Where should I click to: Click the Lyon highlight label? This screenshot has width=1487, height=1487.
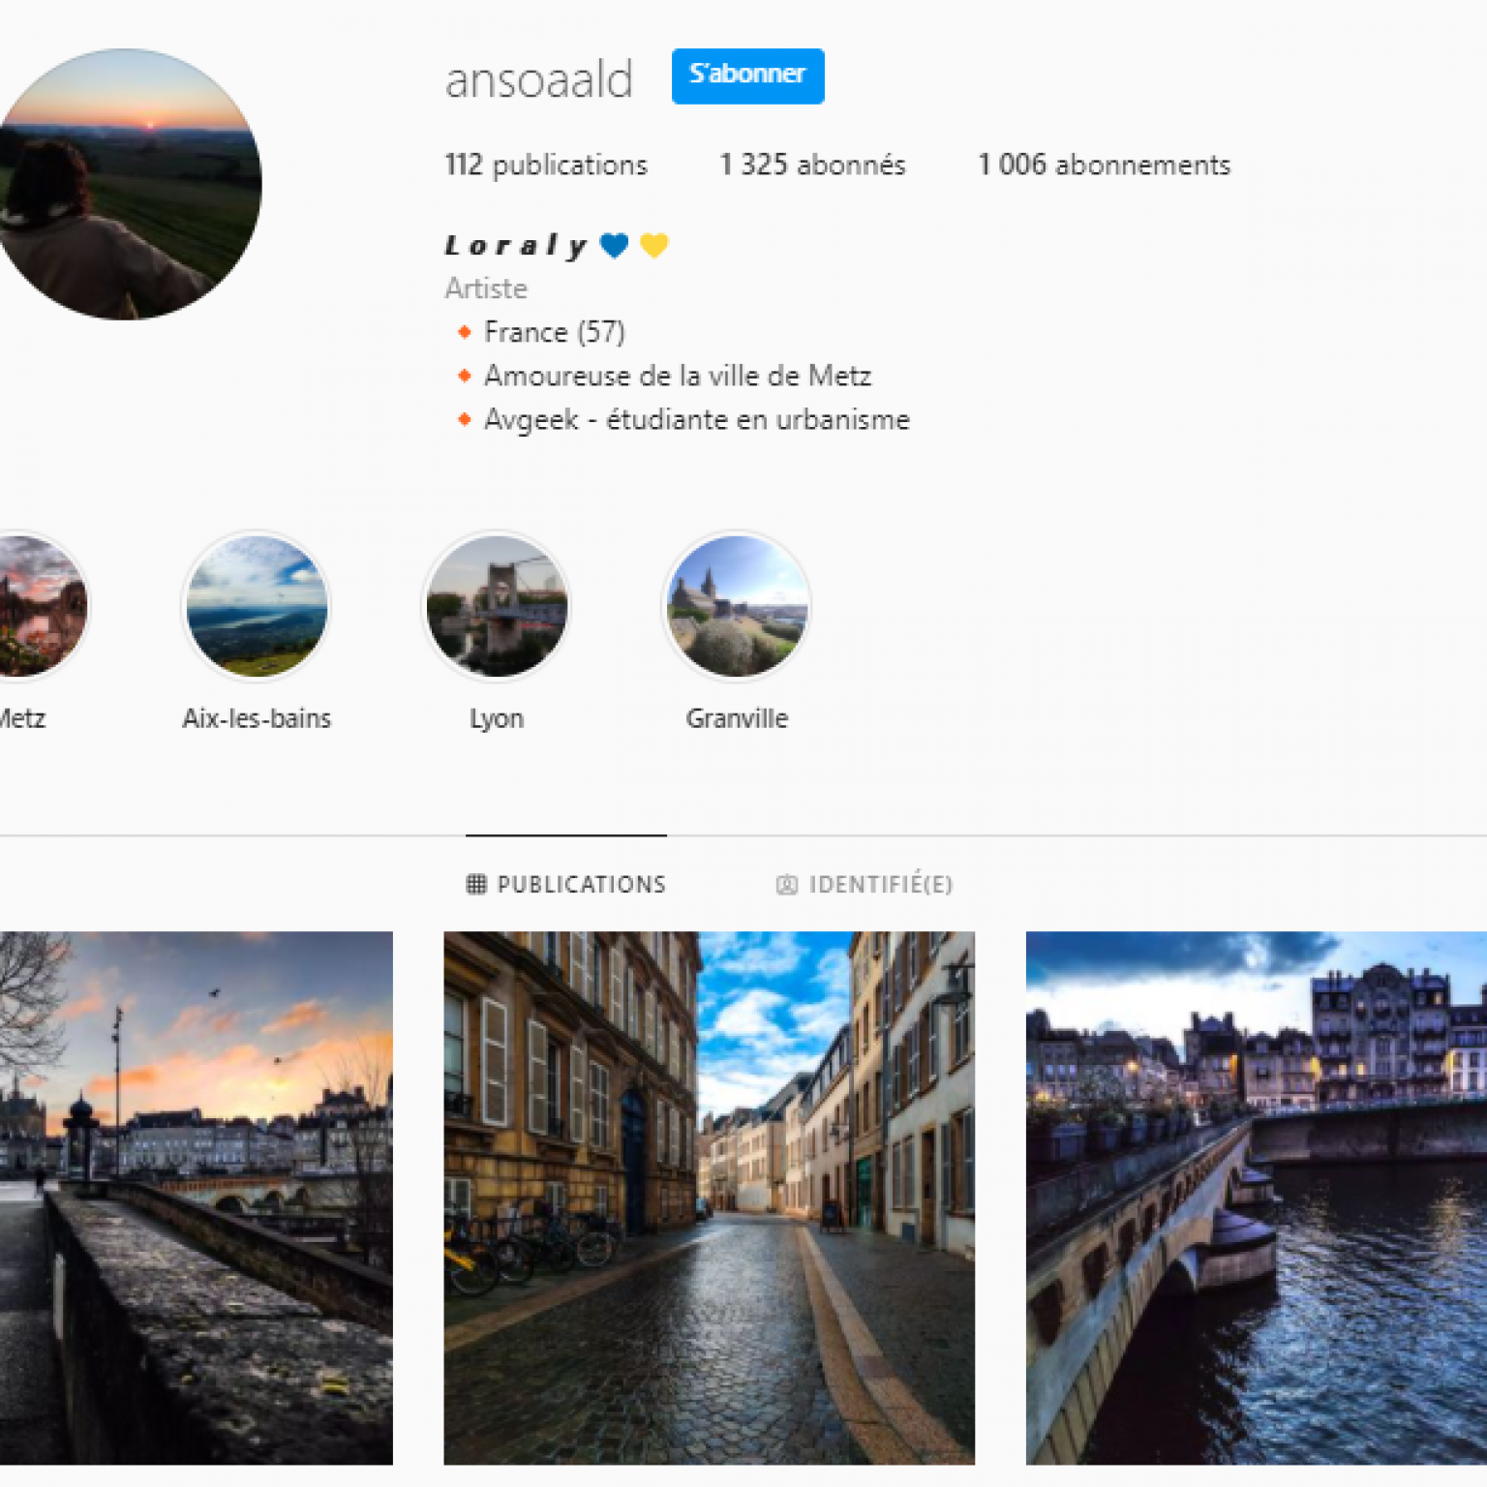(497, 719)
